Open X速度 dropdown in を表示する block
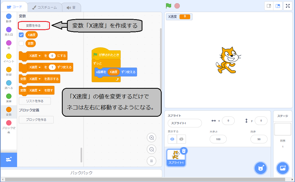The image size is (295, 182). pyautogui.click(x=35, y=79)
